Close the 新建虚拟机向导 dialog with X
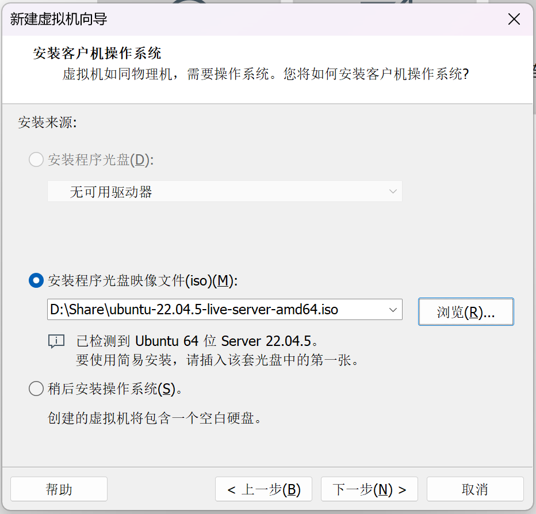The width and height of the screenshot is (536, 514). [514, 19]
